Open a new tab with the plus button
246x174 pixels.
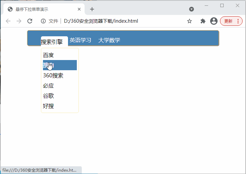[x=92, y=9]
